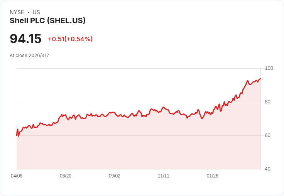Select the 04/08 date axis label
The width and height of the screenshot is (284, 196).
tap(17, 176)
